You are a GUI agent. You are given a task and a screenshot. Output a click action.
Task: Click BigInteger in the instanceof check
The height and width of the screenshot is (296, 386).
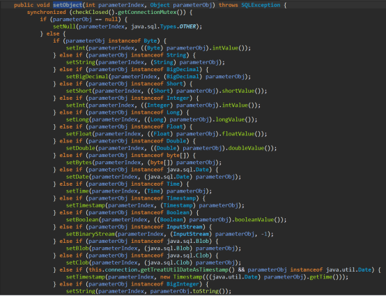183,284
